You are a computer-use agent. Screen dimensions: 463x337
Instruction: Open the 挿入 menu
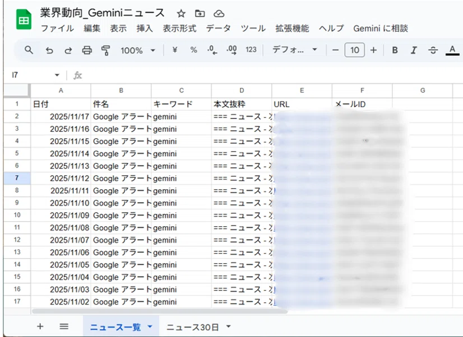tap(145, 29)
